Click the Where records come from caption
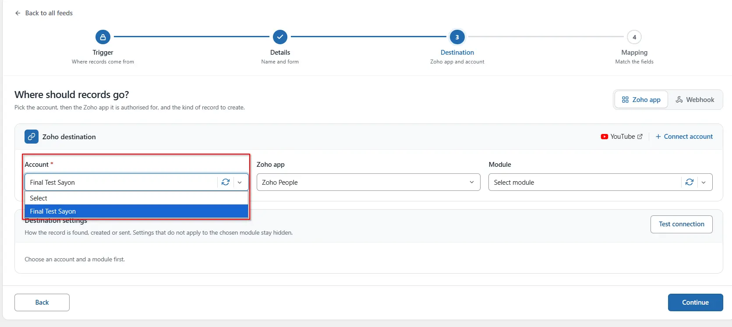This screenshot has height=327, width=732. click(x=103, y=62)
